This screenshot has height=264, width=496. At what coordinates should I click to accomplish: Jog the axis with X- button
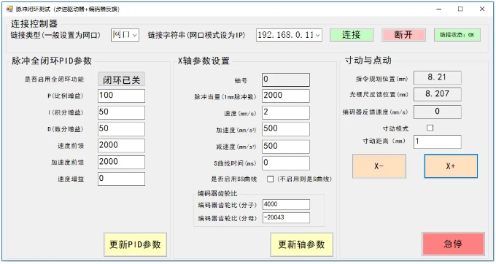pyautogui.click(x=379, y=166)
